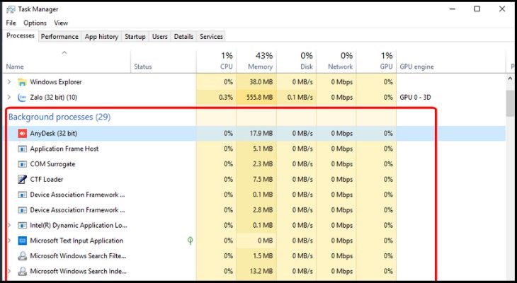Select the COM Surrogate process name
The width and height of the screenshot is (517, 283).
(x=52, y=164)
